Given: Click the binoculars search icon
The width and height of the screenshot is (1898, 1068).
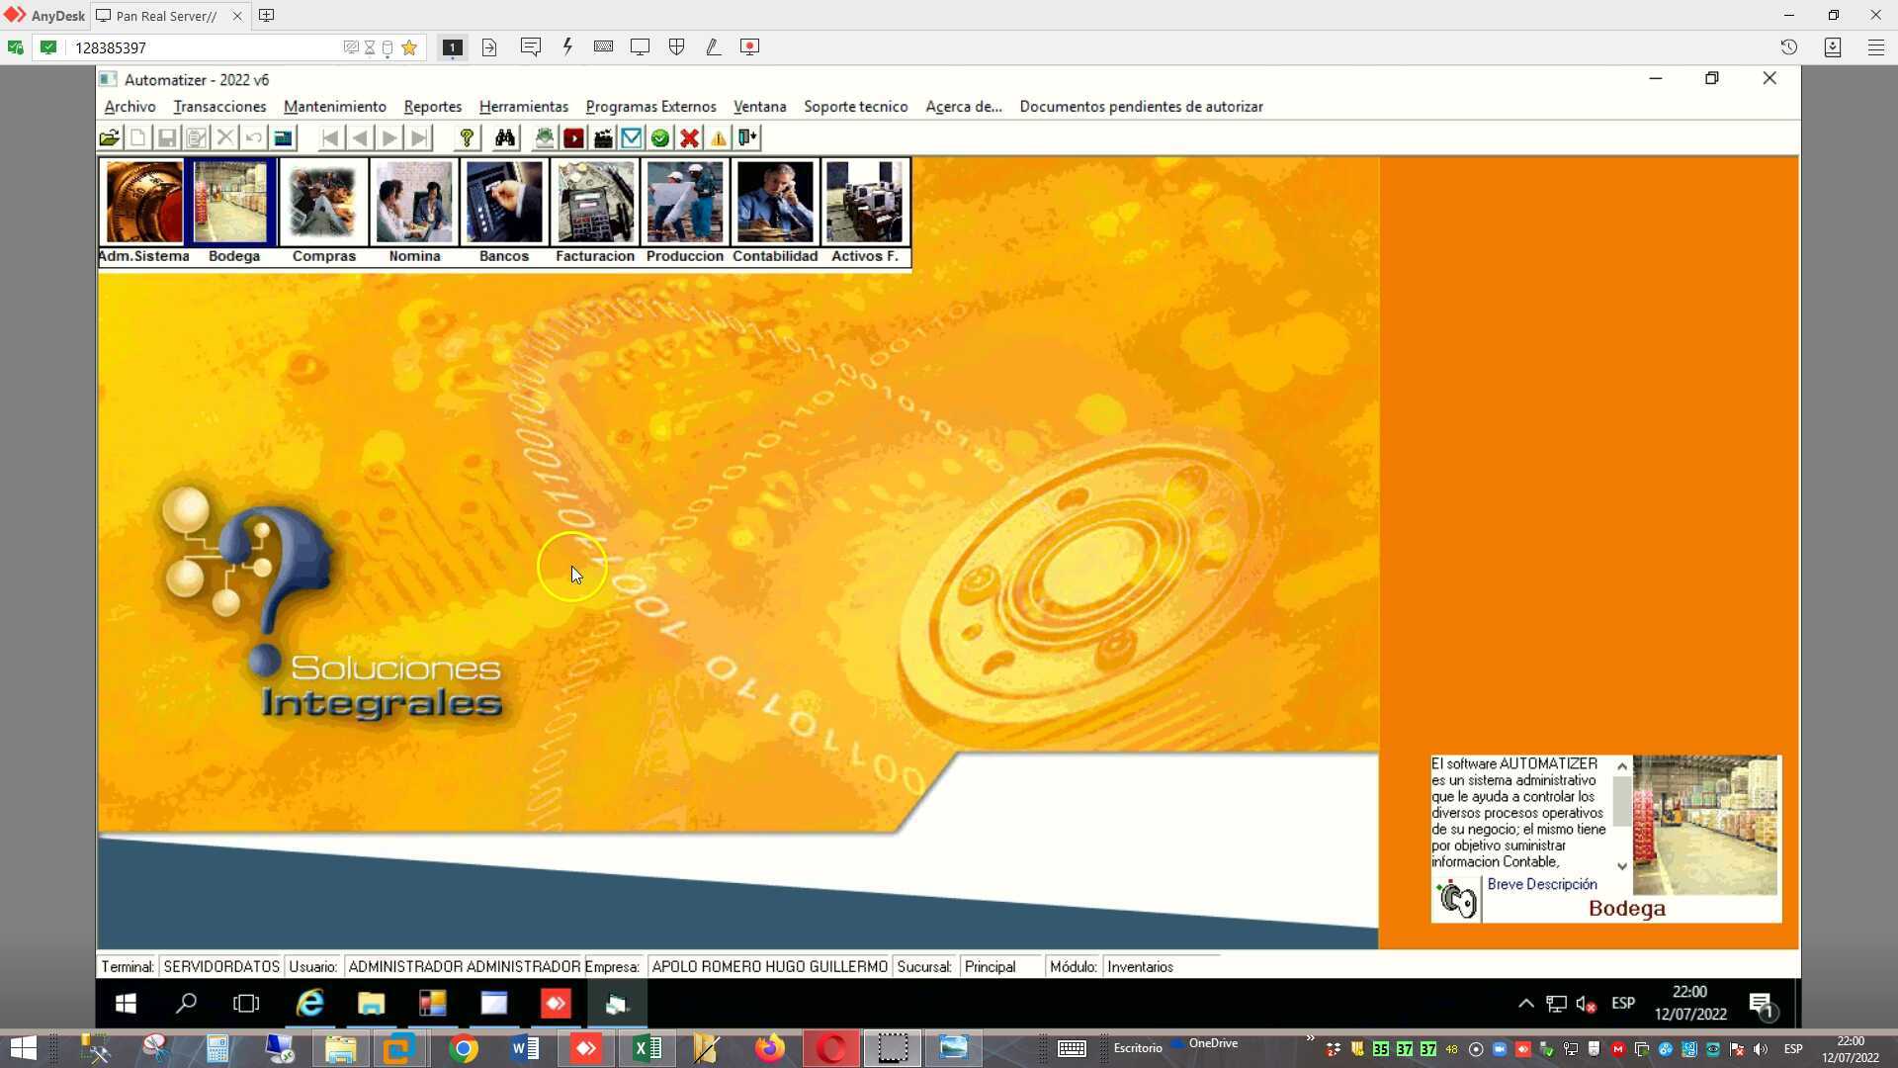Looking at the screenshot, I should pos(505,138).
